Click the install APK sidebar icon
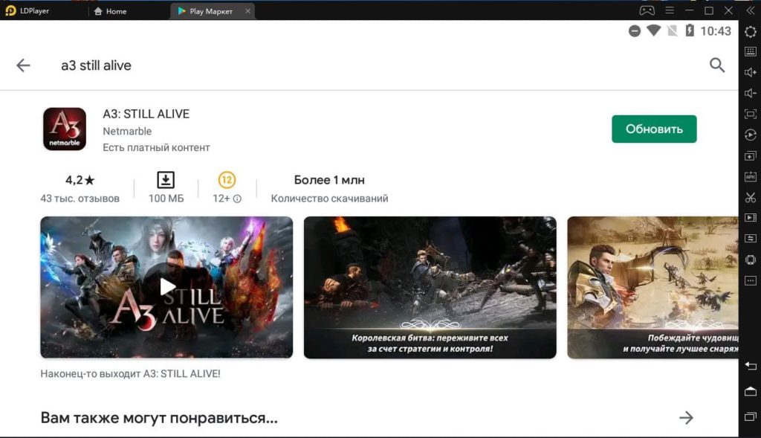 tap(751, 177)
